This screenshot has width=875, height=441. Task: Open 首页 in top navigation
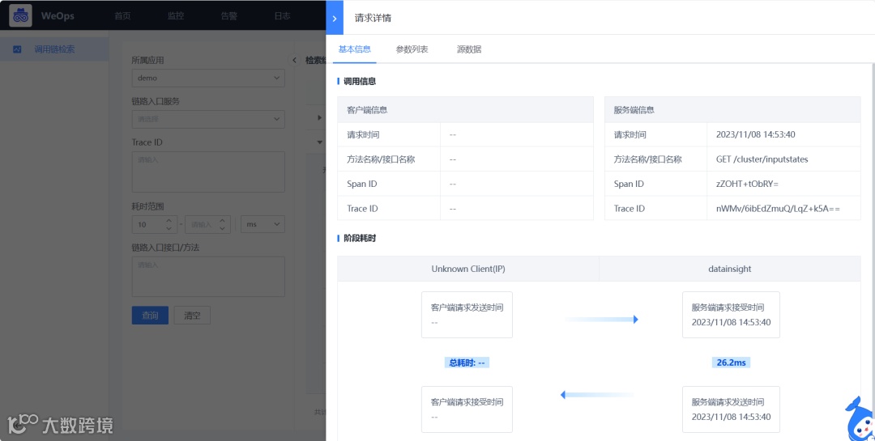coord(122,15)
